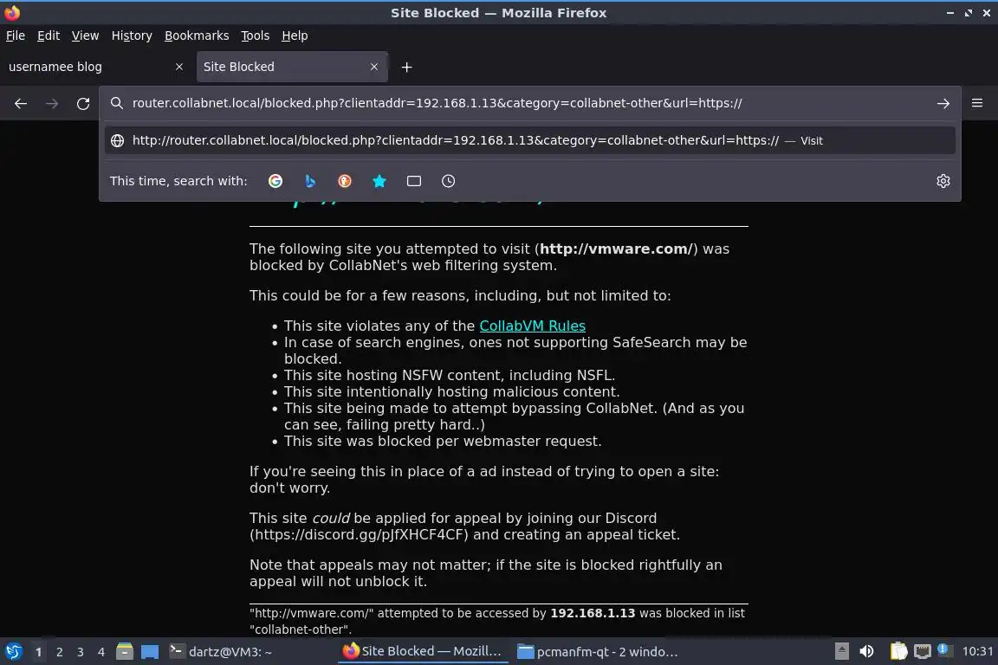This screenshot has width=998, height=665.
Task: Click the Firefox logo in title bar
Action: click(x=12, y=12)
